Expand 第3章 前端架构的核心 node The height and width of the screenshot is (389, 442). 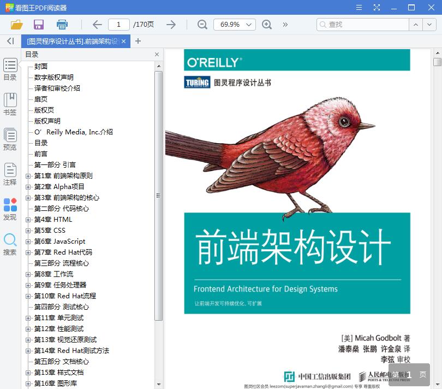tap(28, 198)
